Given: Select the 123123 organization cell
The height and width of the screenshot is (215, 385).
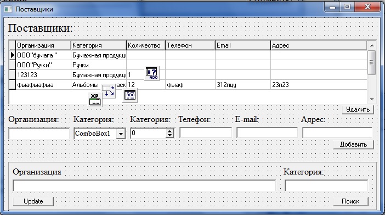Looking at the screenshot, I should pyautogui.click(x=43, y=75).
